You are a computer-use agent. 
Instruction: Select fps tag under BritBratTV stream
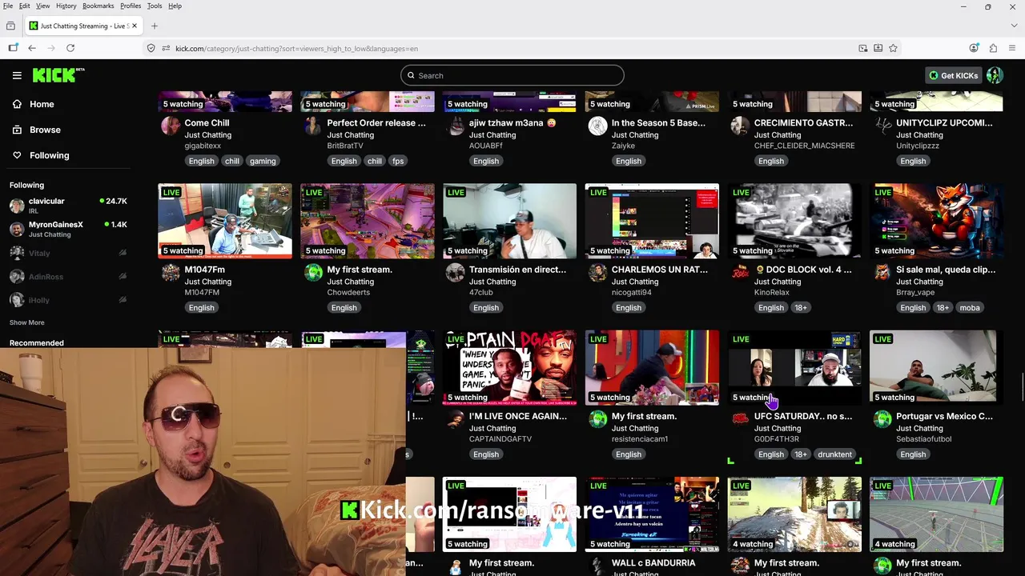click(x=398, y=161)
